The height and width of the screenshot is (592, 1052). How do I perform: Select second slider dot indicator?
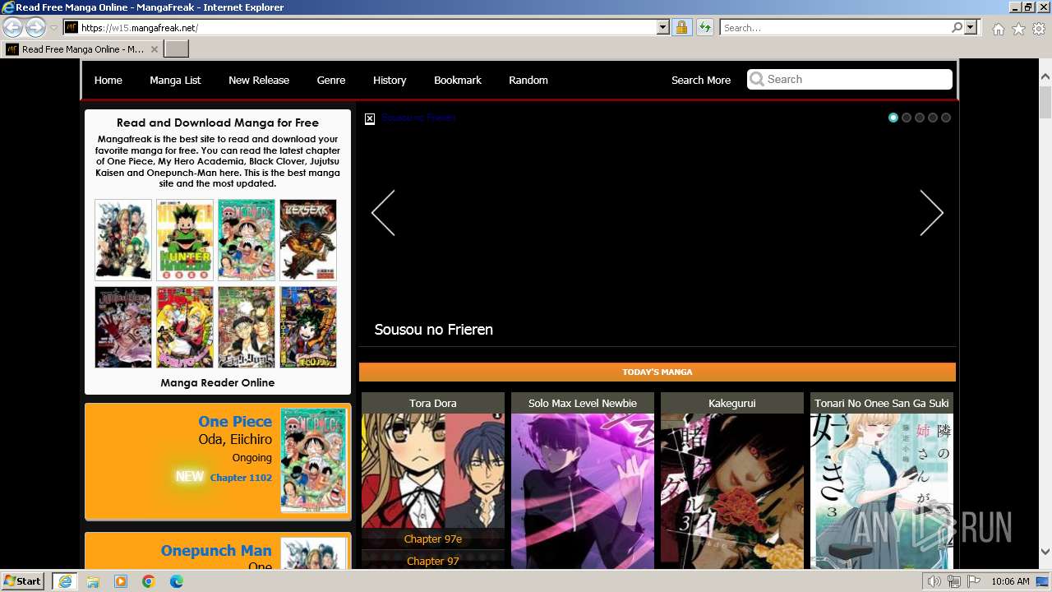point(907,118)
